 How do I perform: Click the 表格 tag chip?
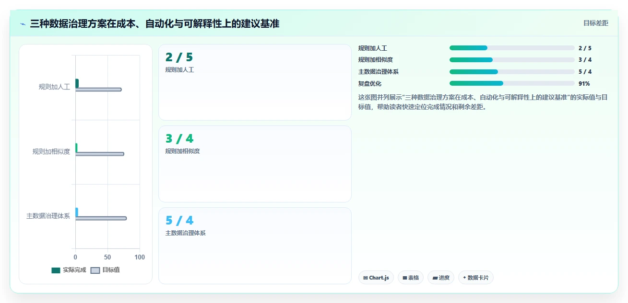[411, 278]
